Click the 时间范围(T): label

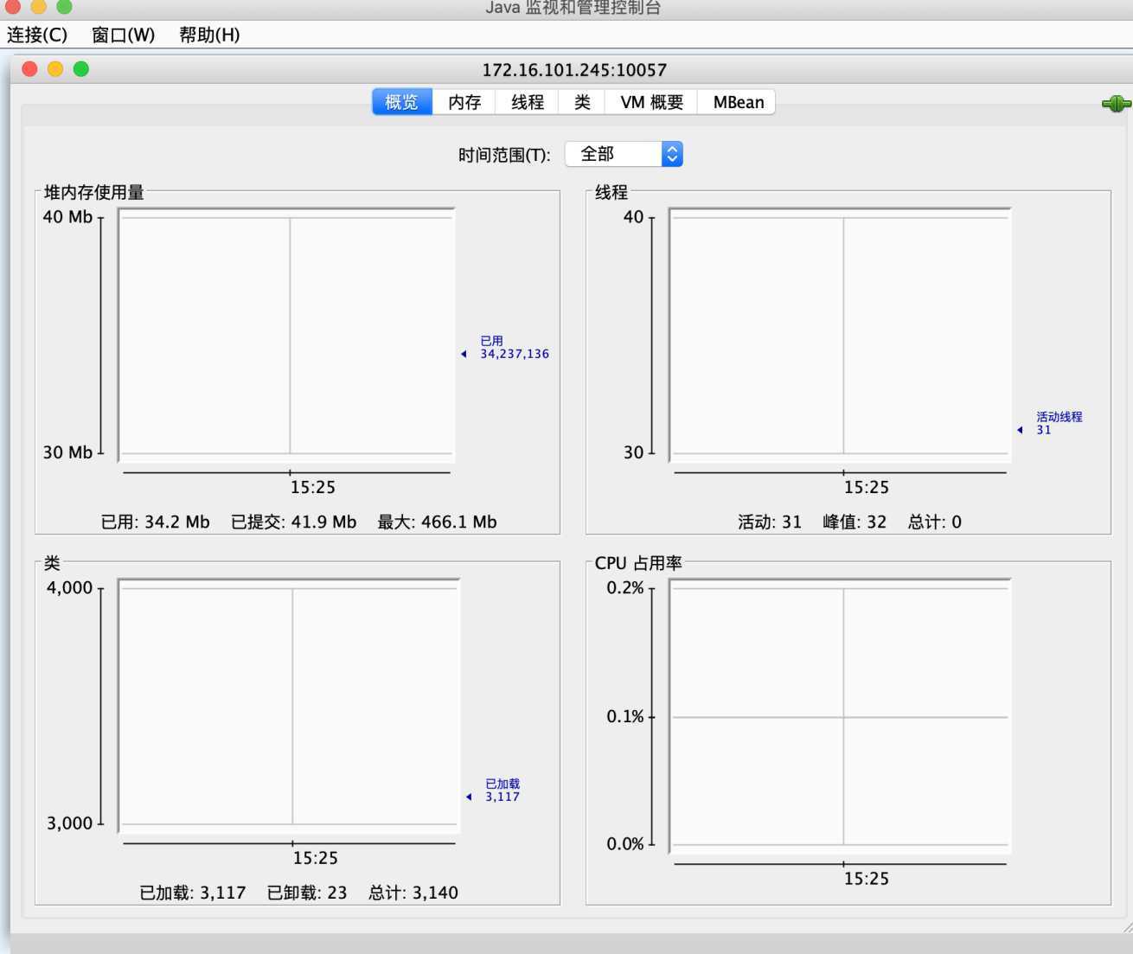504,155
